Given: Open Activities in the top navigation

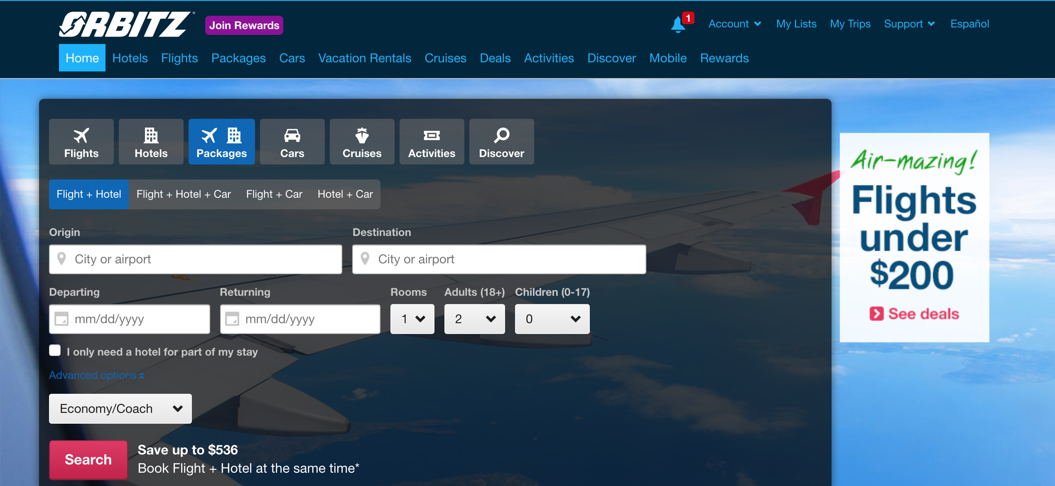Looking at the screenshot, I should point(549,58).
